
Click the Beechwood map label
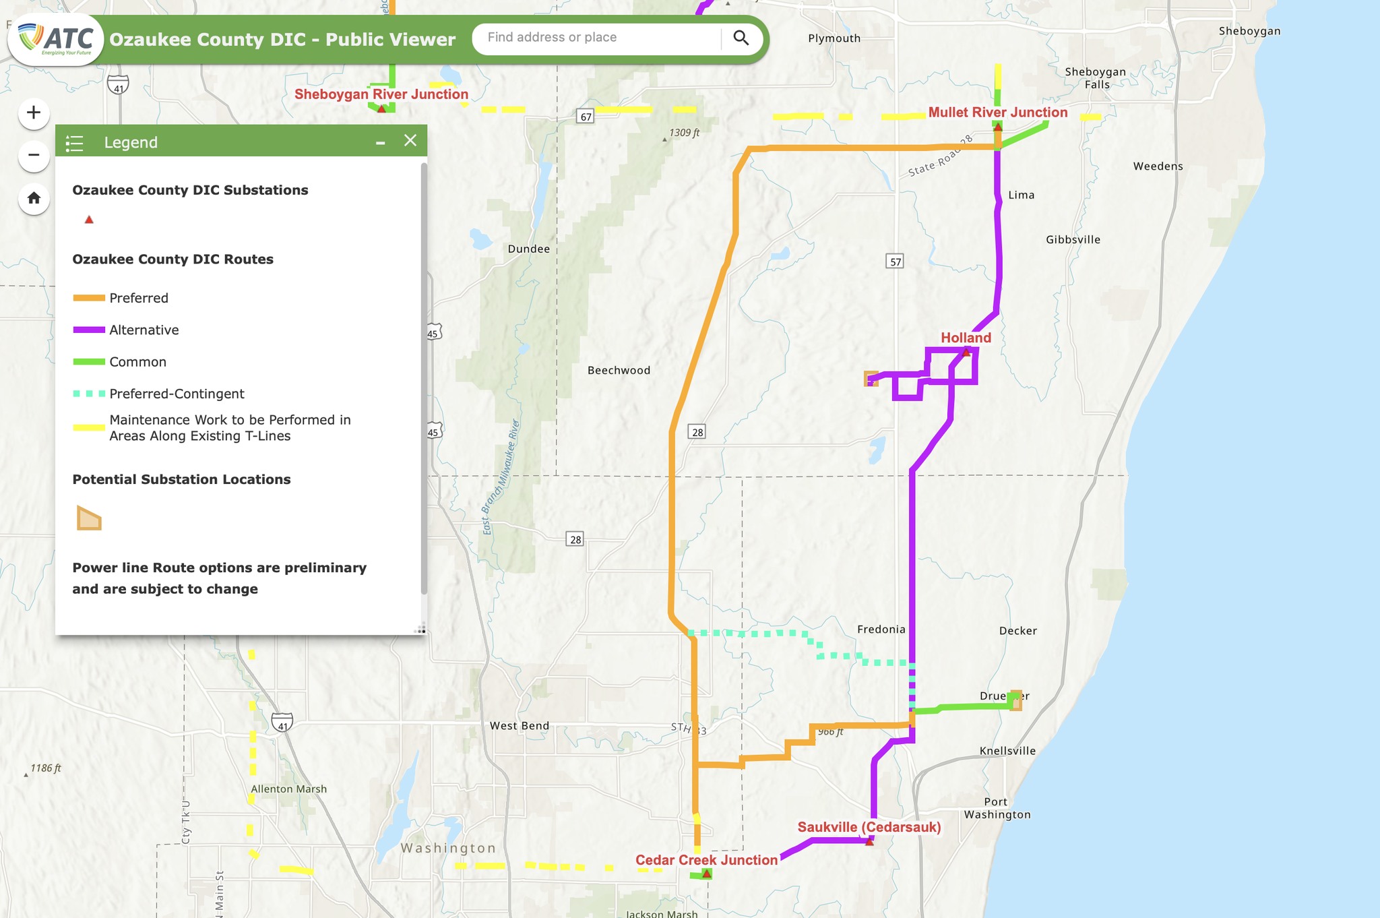619,370
